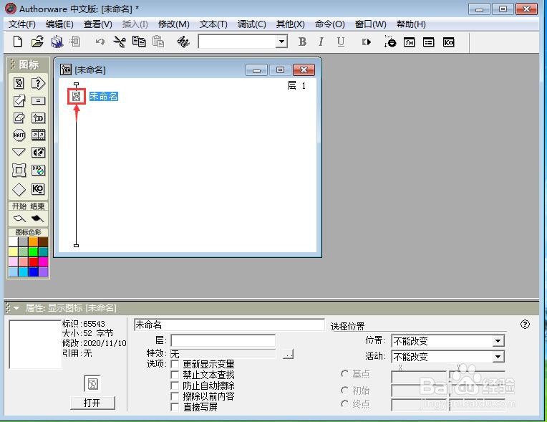Click the Find toolbar icon
Viewport: 547px width, 422px height.
click(x=183, y=42)
